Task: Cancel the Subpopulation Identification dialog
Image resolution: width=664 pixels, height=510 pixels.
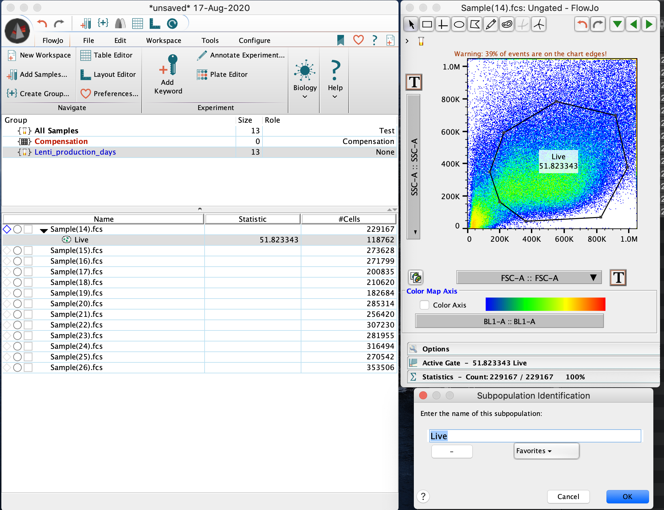Action: [x=568, y=496]
